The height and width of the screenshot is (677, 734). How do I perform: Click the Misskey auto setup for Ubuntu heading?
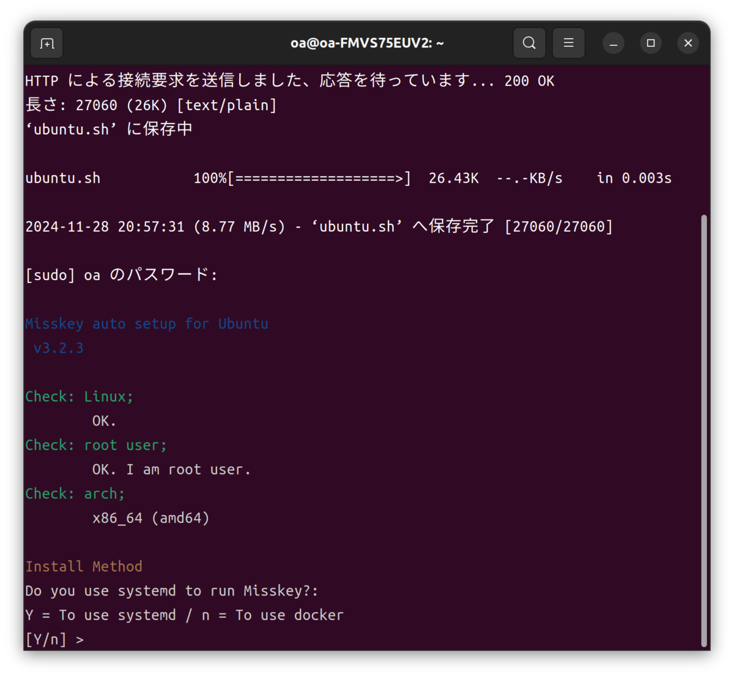point(147,324)
